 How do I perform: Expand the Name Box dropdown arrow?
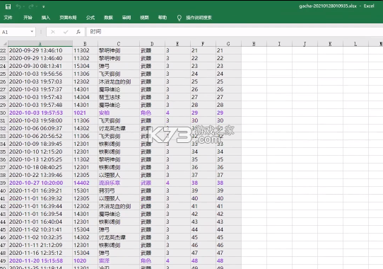click(x=32, y=32)
